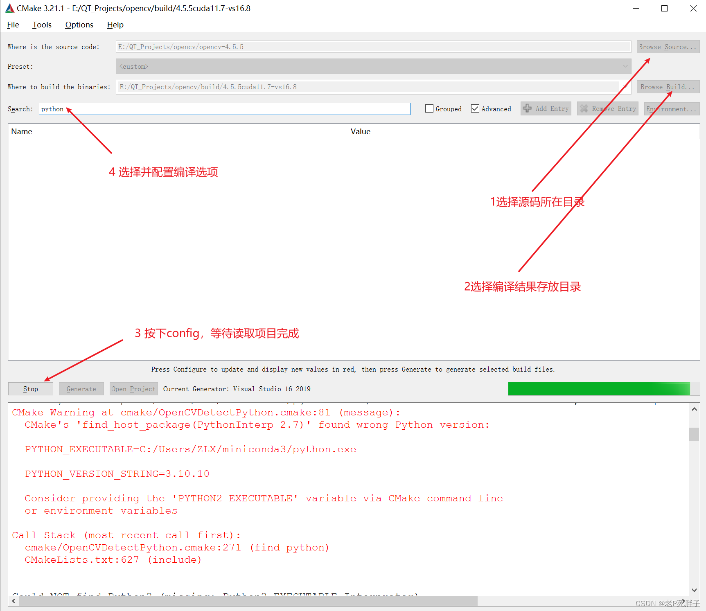Click the Environment button
This screenshot has width=706, height=611.
tap(671, 108)
